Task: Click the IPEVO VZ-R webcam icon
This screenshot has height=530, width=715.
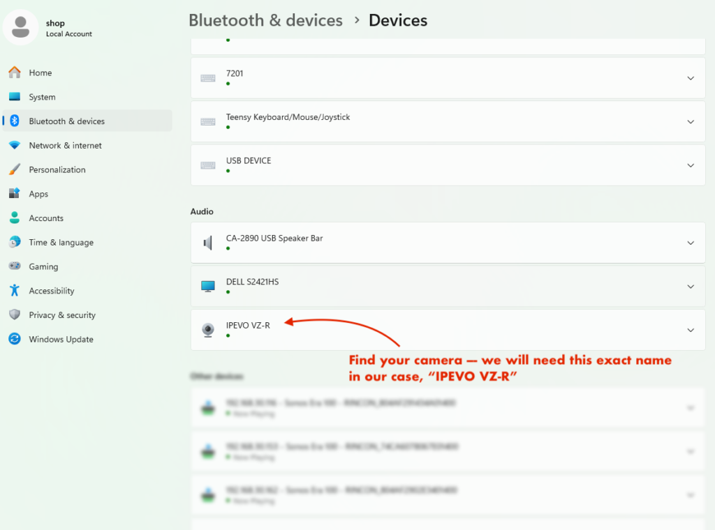Action: (x=208, y=330)
